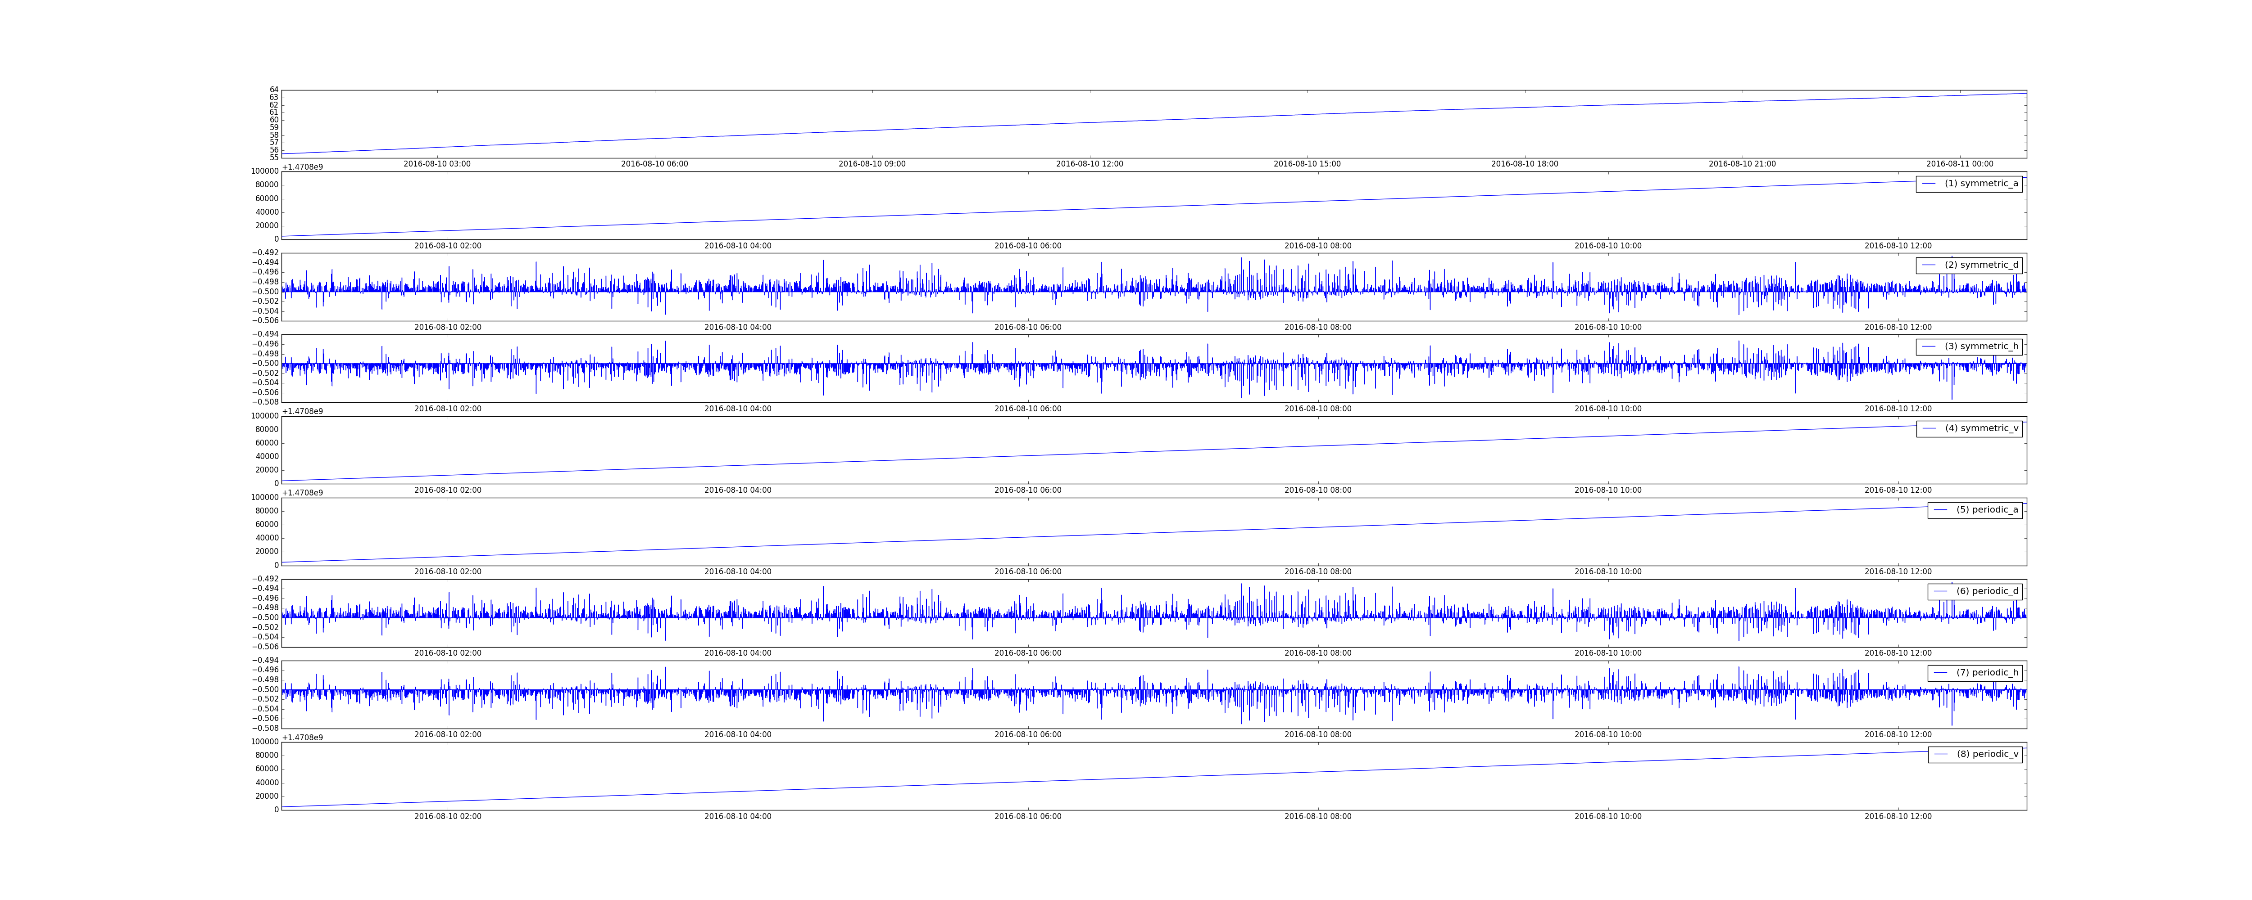Viewport: 2252px width, 900px height.
Task: Click the "+1.4708e9" offset label above the symmetric_a plot
Action: 303,167
